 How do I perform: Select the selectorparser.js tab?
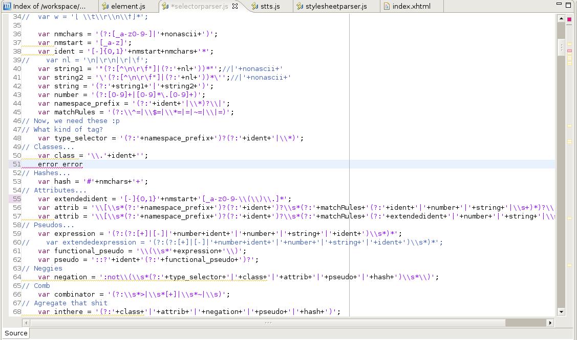[x=200, y=6]
